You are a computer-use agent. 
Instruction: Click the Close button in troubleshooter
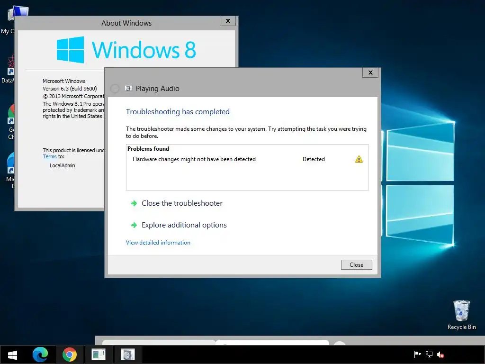(356, 264)
